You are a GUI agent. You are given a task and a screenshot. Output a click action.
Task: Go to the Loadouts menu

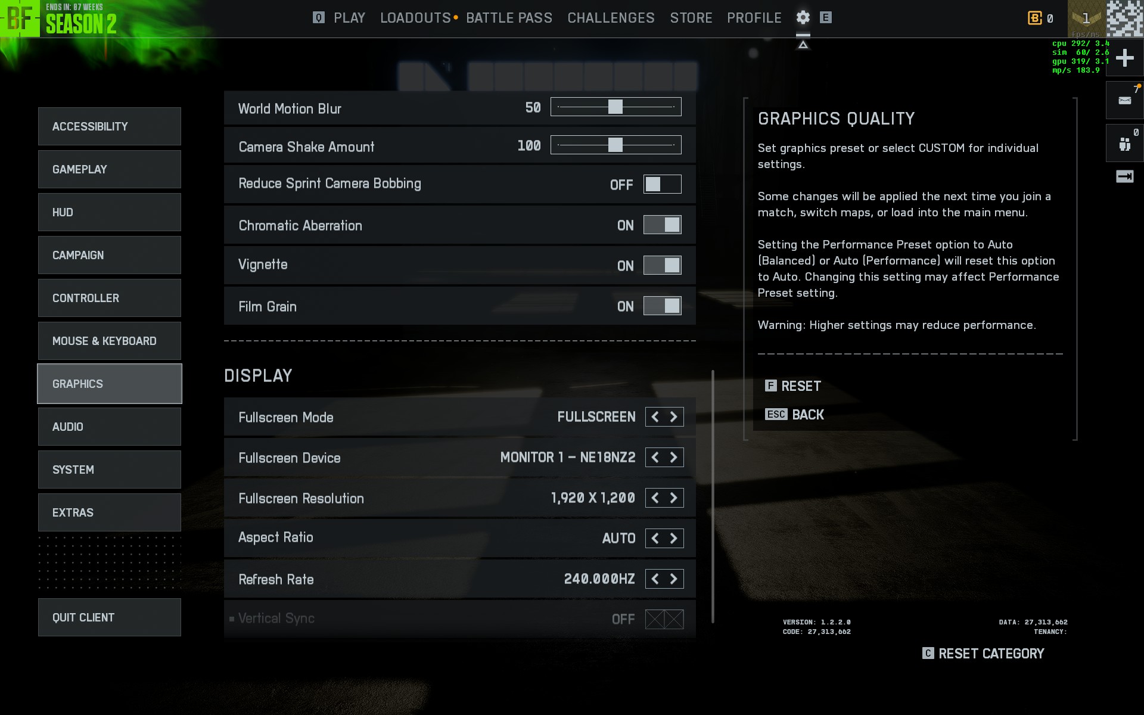pos(415,18)
